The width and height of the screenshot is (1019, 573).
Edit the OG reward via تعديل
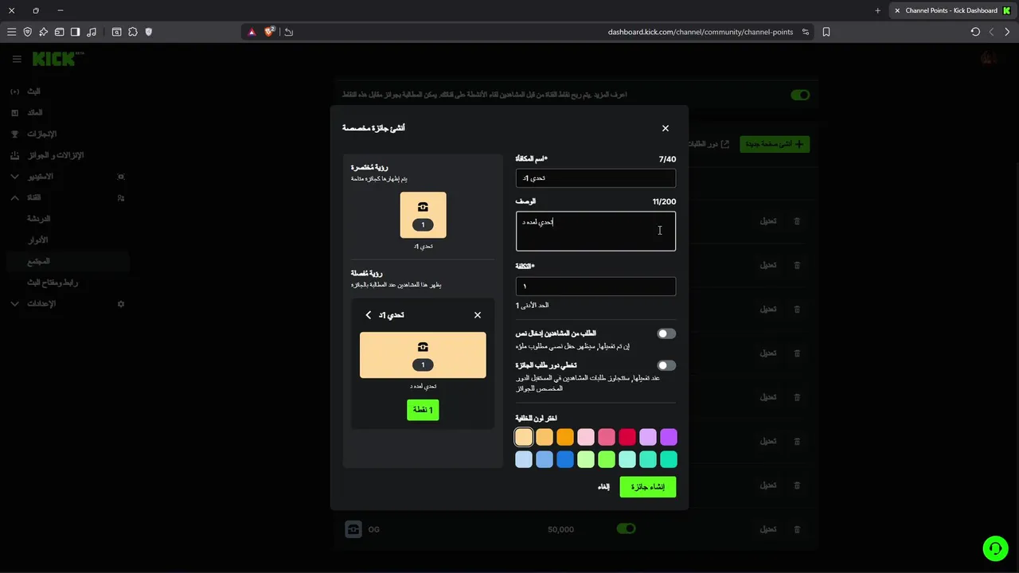tap(767, 529)
